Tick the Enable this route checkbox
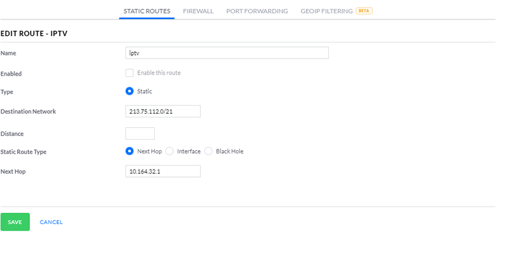The width and height of the screenshot is (523, 267). click(x=129, y=73)
